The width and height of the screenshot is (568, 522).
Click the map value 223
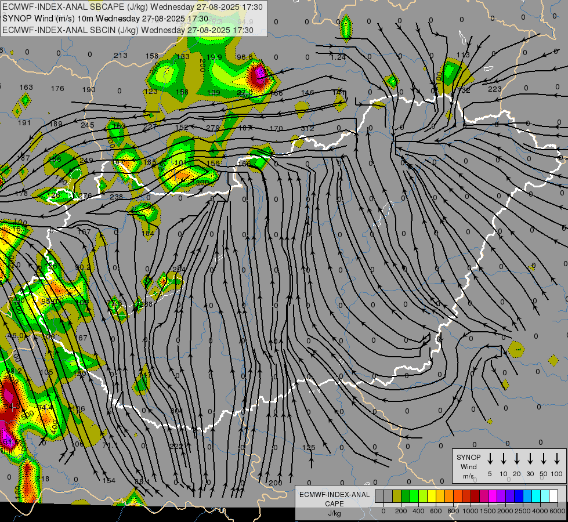[495, 89]
